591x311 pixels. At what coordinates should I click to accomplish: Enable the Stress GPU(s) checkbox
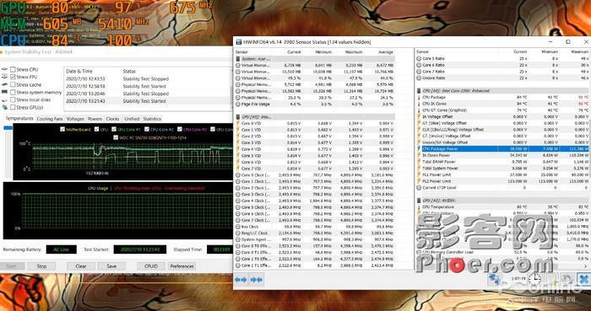[x=13, y=107]
